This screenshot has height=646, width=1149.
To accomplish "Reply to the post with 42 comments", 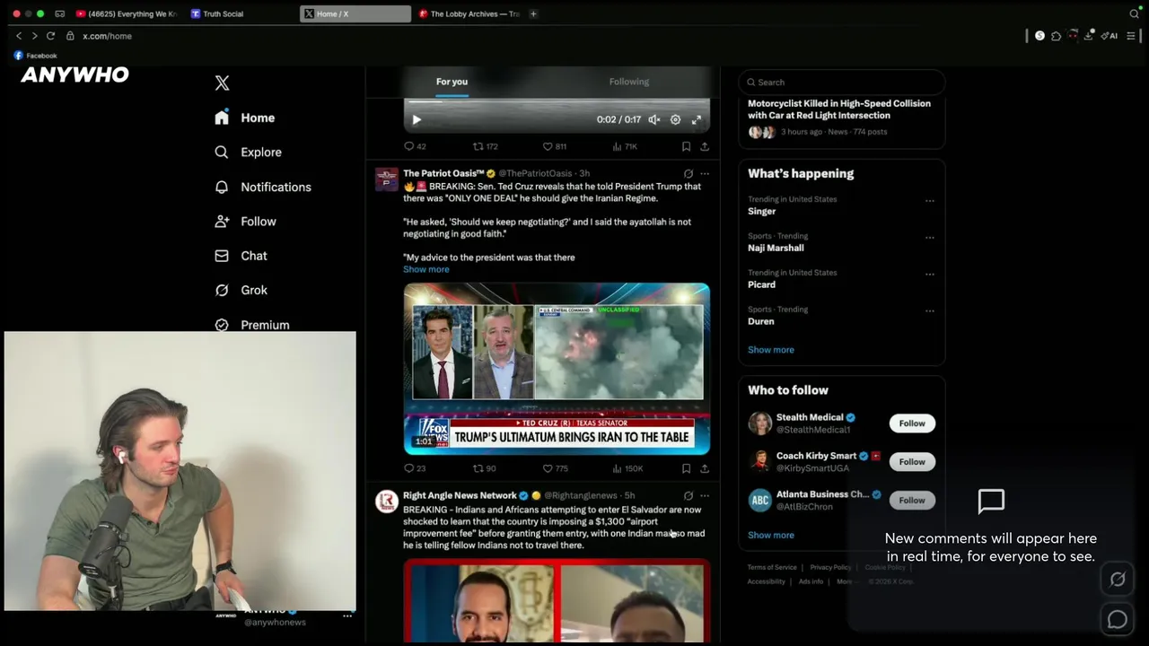I will [415, 146].
